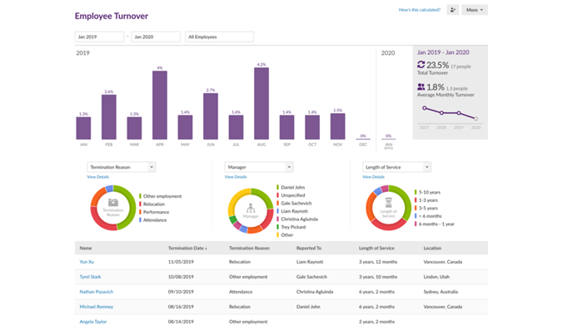Click the Jan 2020 end date field
The width and height of the screenshot is (568, 325).
tap(156, 37)
